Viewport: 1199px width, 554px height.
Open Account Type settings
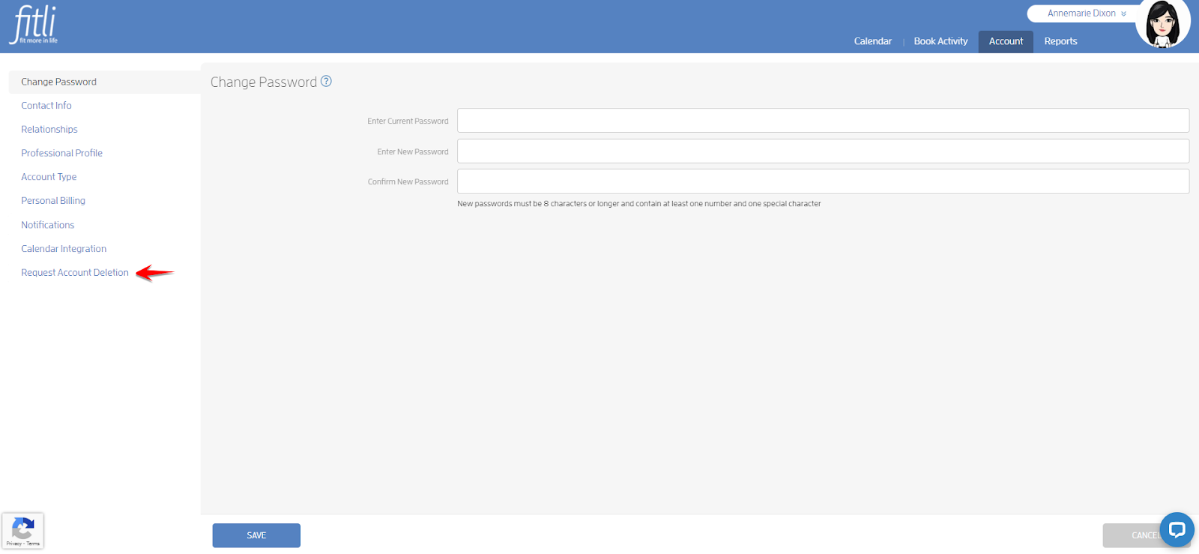point(49,177)
